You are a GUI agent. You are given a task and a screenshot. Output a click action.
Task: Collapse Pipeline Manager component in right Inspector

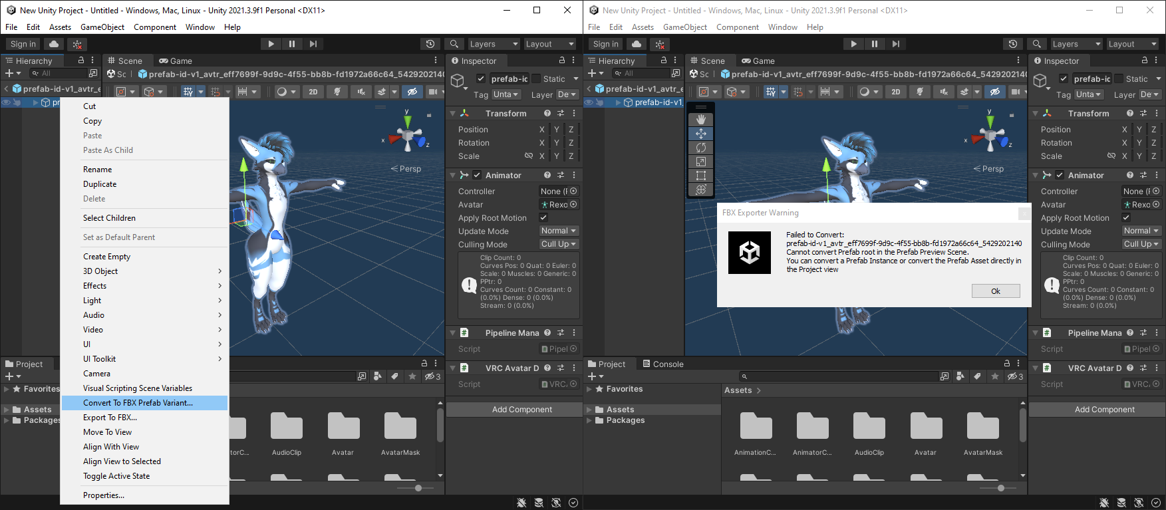pos(1036,332)
